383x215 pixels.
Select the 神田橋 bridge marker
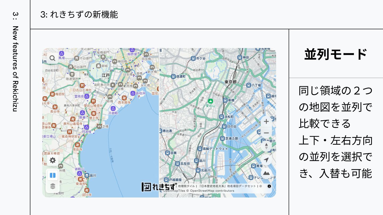(115, 61)
